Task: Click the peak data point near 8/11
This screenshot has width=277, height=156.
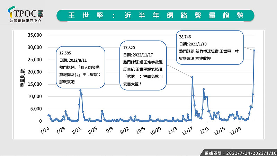Action: pyautogui.click(x=80, y=90)
